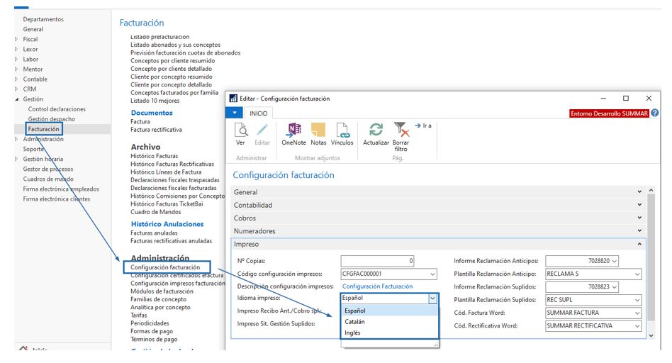Select Catalán from the language list

355,322
